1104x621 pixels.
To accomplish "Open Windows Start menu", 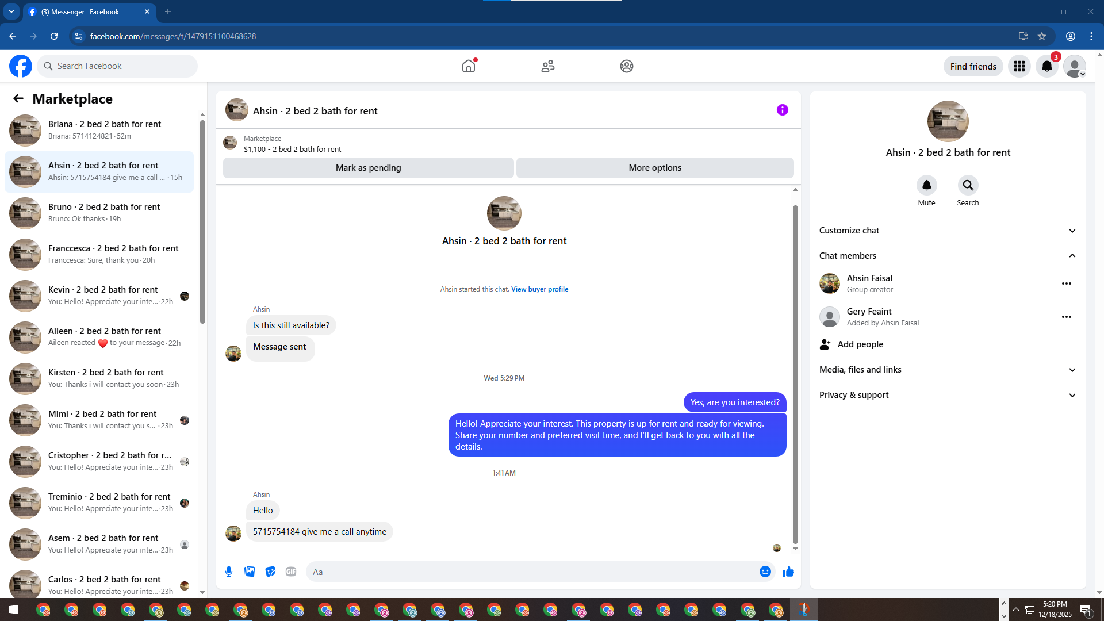I will coord(14,609).
